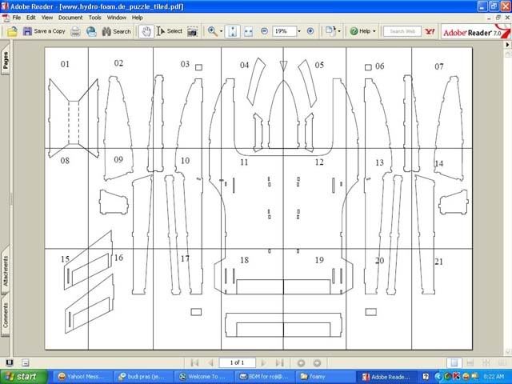Click Save a Copy button

44,31
